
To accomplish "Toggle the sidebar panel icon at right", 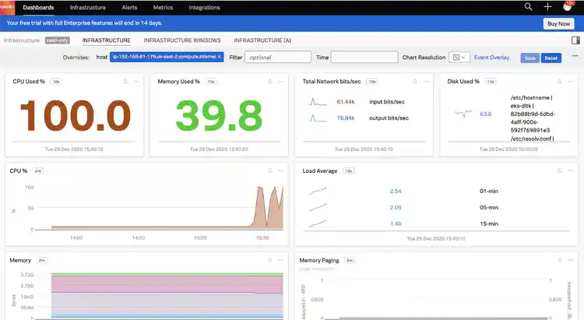I will click(x=575, y=40).
